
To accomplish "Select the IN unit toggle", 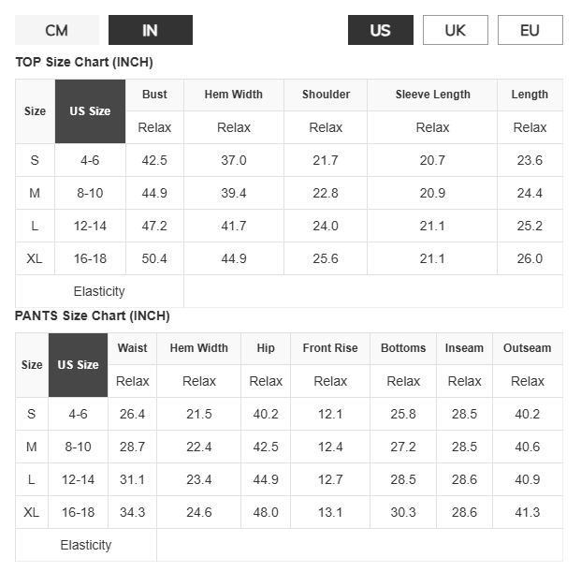I will pyautogui.click(x=151, y=30).
